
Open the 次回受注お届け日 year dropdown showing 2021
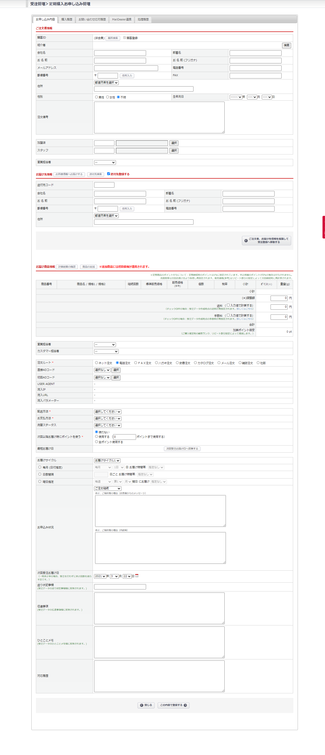coord(100,576)
